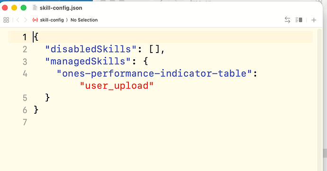Click the "user_upload" string value
The height and width of the screenshot is (171, 327).
(117, 85)
